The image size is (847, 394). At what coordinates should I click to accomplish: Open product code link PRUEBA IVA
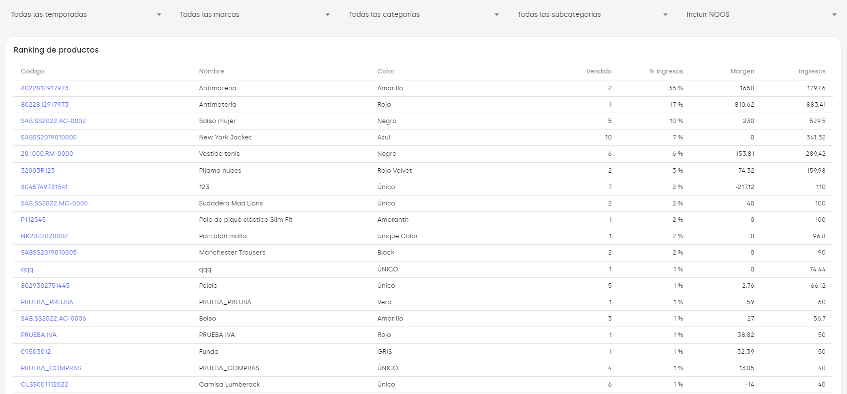point(39,334)
